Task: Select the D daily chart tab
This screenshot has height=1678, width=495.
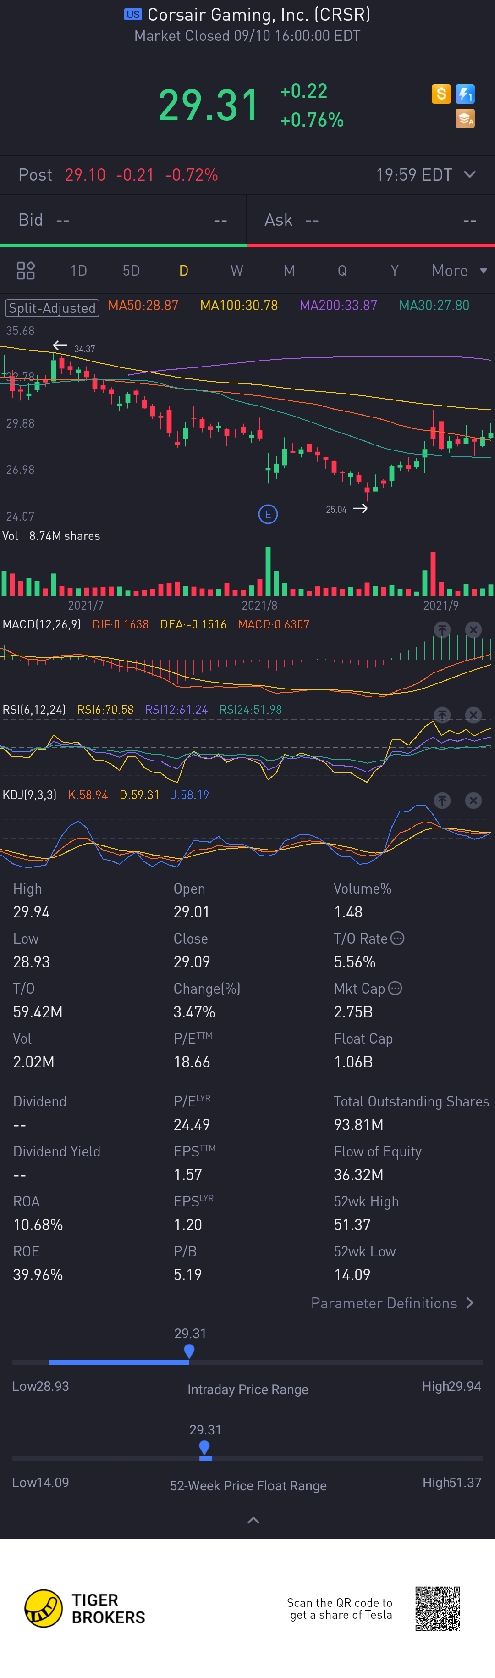Action: (184, 270)
